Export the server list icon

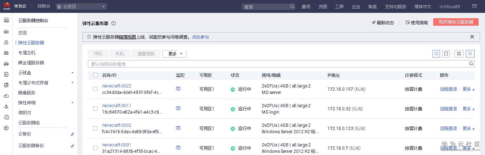(x=446, y=54)
